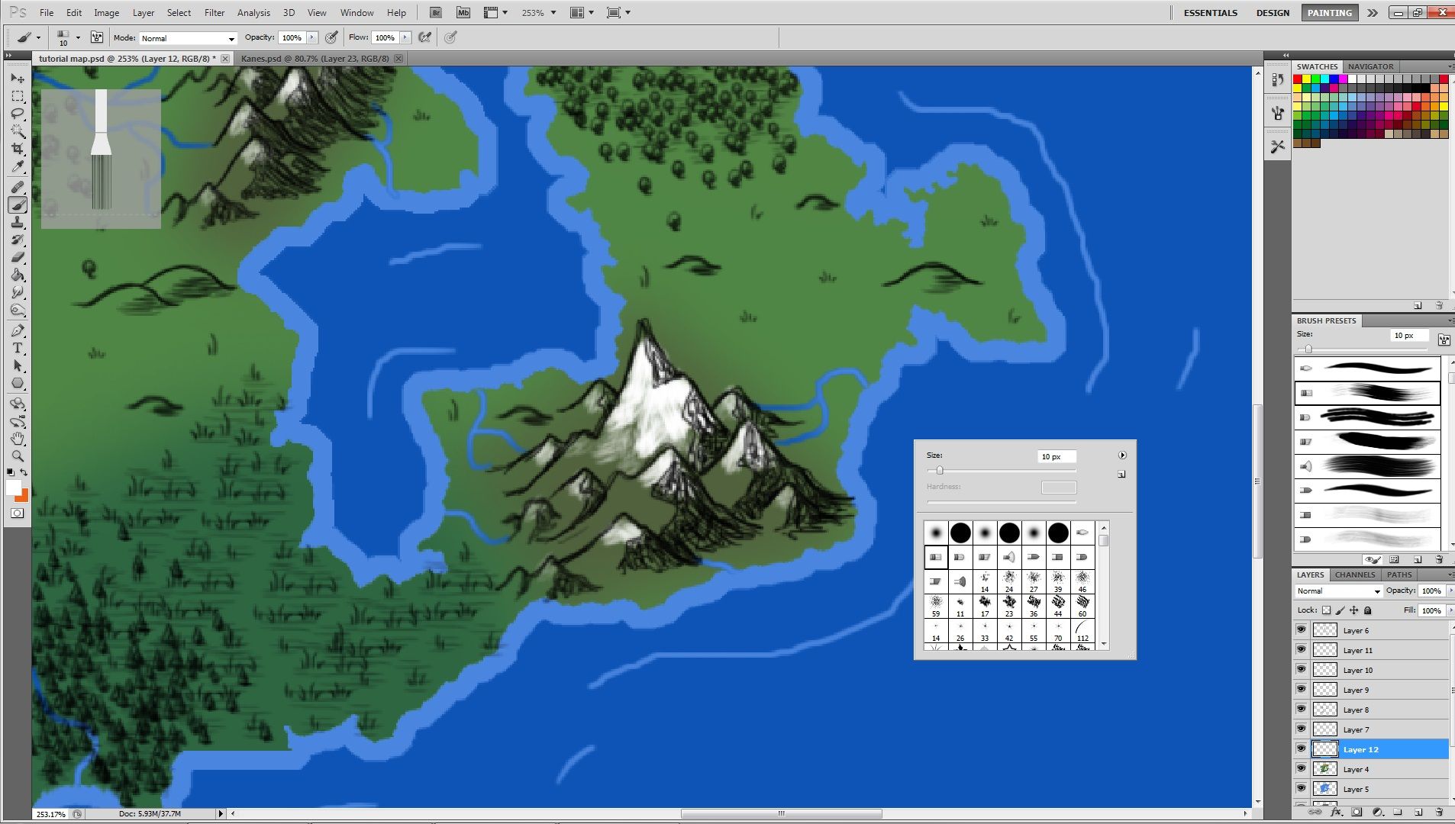The image size is (1455, 824).
Task: Select the Clone Stamp tool
Action: coord(18,222)
